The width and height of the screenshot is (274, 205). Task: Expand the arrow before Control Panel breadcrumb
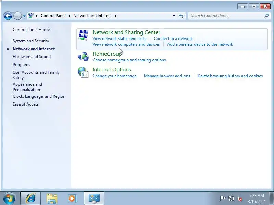[37, 16]
